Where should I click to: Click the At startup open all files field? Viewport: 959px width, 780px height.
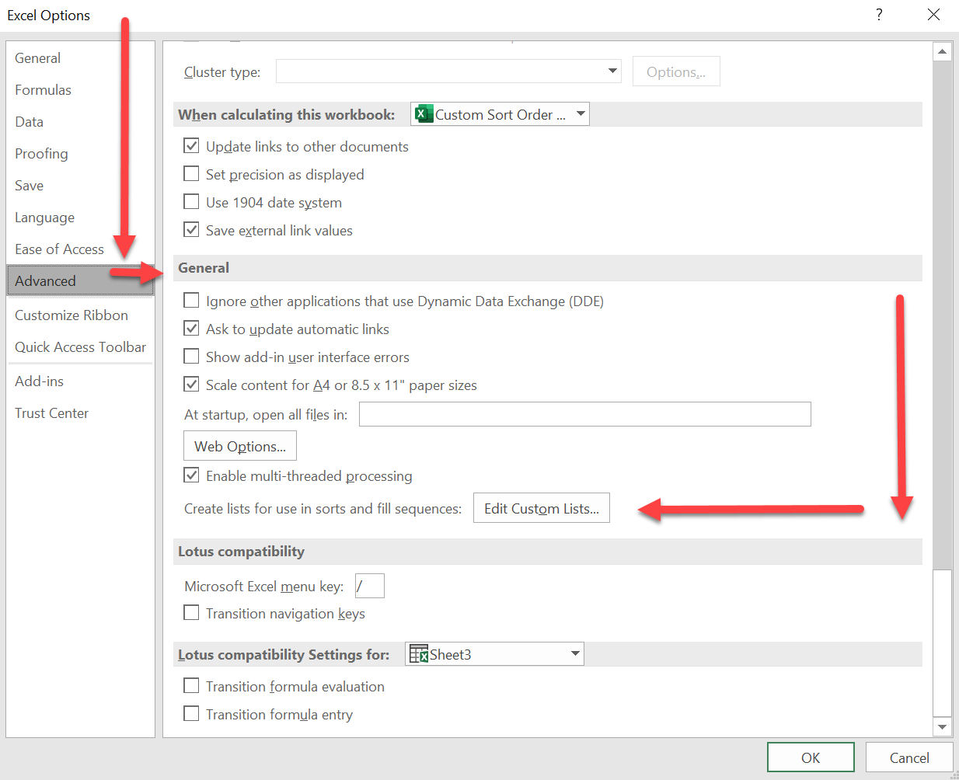(x=584, y=413)
